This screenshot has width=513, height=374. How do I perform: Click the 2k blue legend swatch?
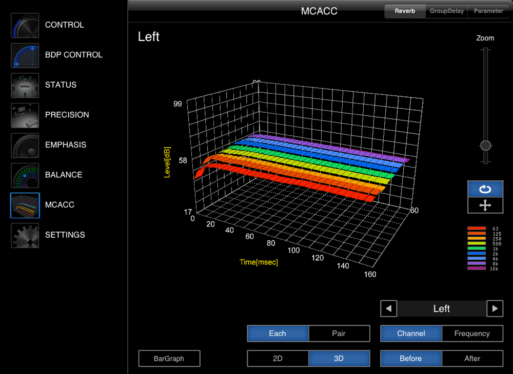[x=477, y=254]
